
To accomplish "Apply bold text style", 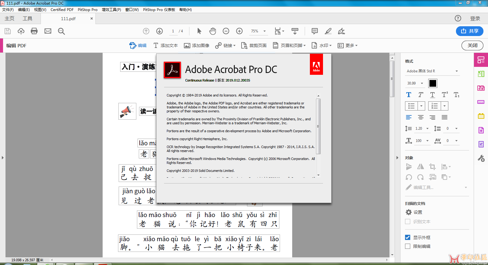I will click(x=409, y=95).
